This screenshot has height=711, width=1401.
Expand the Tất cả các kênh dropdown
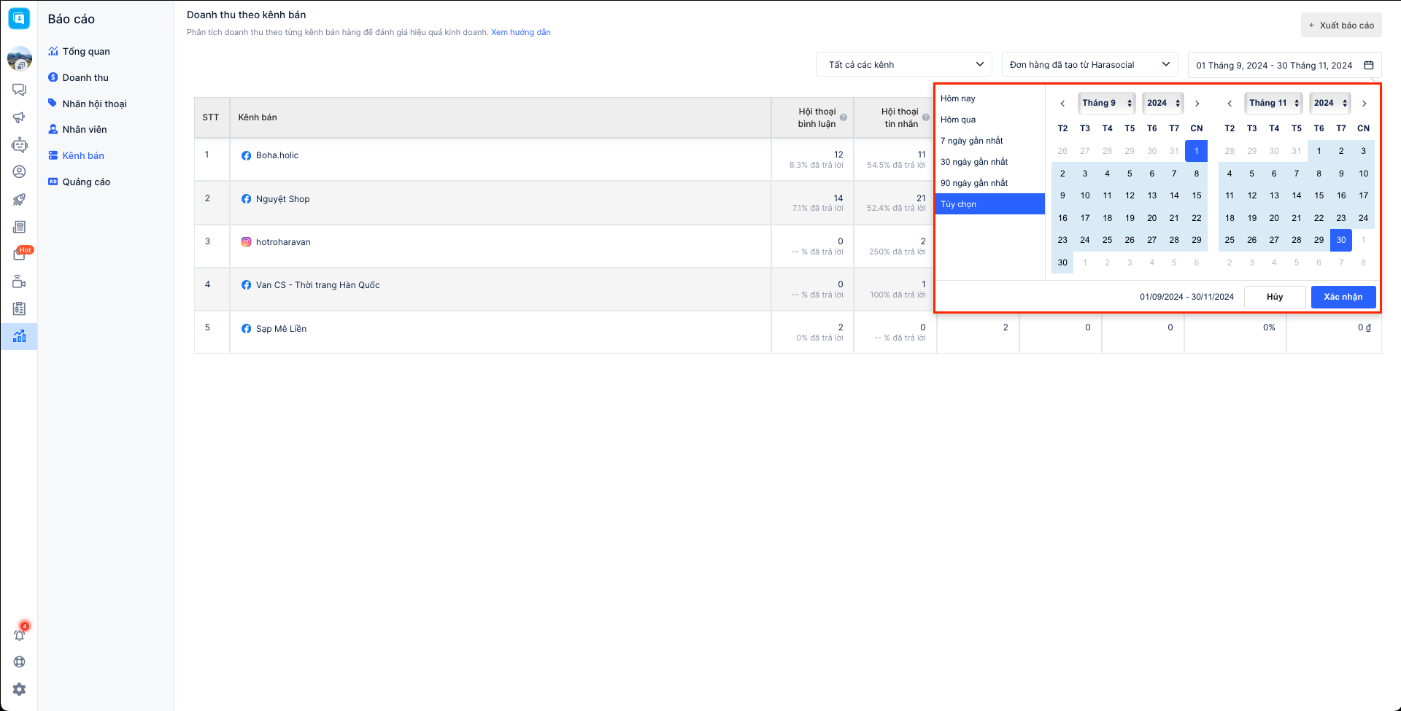point(903,64)
